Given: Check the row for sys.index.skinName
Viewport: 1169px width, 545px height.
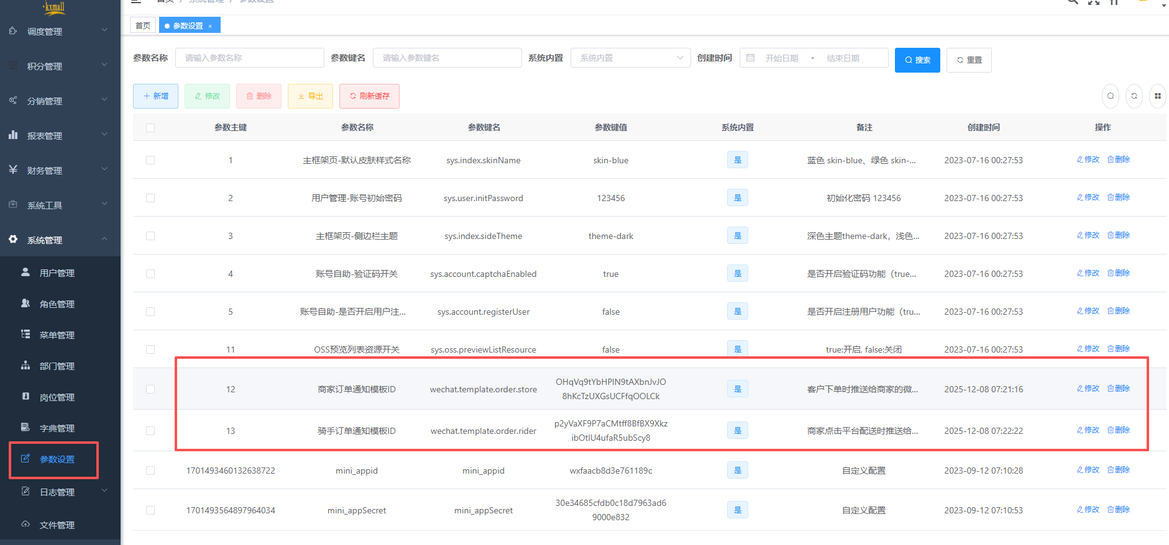Looking at the screenshot, I should [x=150, y=160].
